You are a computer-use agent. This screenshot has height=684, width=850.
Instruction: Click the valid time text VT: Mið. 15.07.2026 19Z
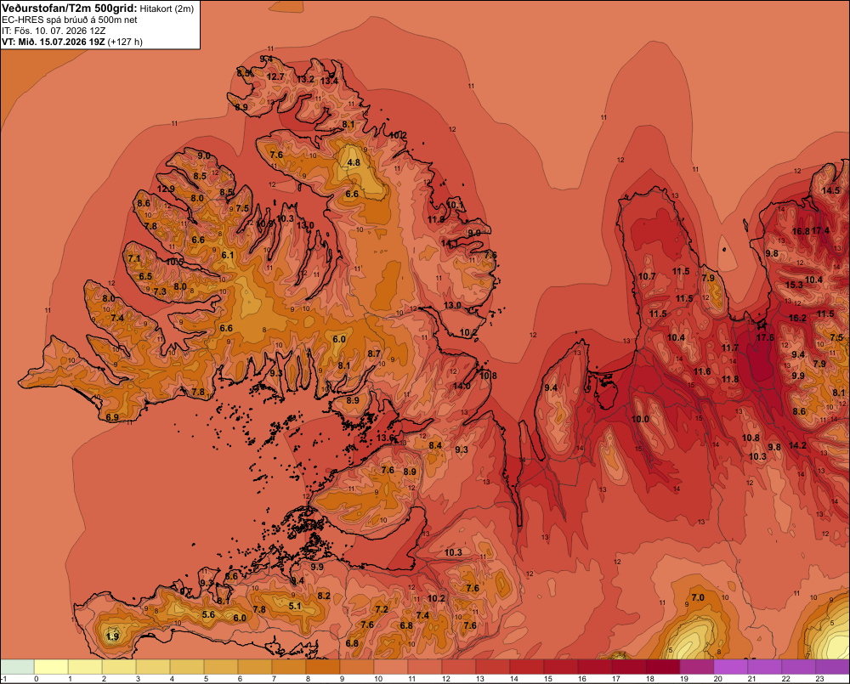[53, 42]
